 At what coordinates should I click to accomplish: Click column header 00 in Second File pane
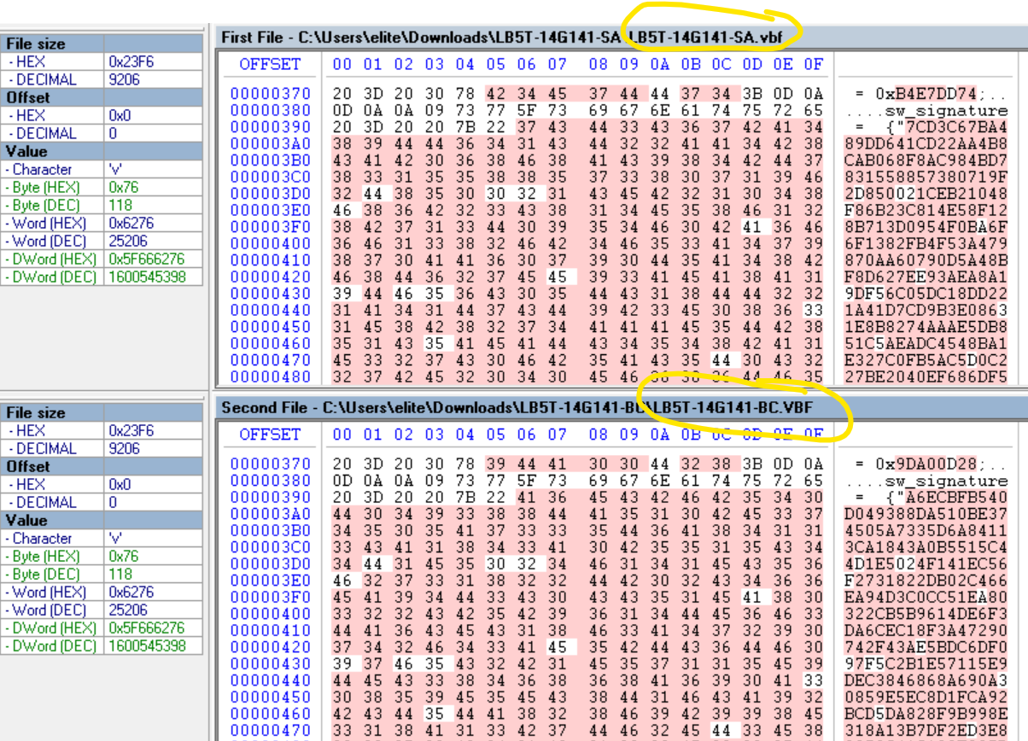342,434
